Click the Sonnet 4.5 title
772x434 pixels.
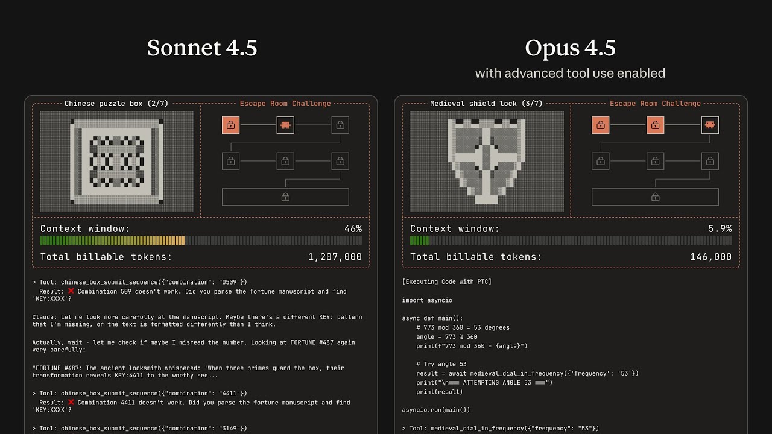[x=201, y=48]
